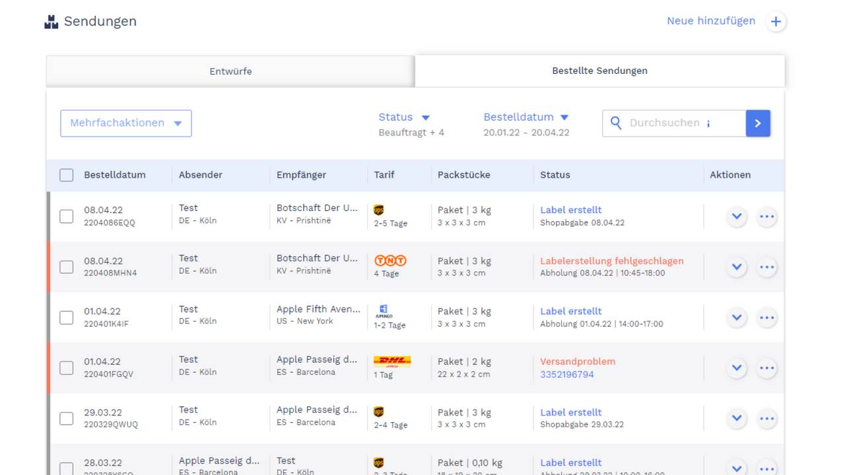Submit search with blue arrow button

click(x=758, y=123)
